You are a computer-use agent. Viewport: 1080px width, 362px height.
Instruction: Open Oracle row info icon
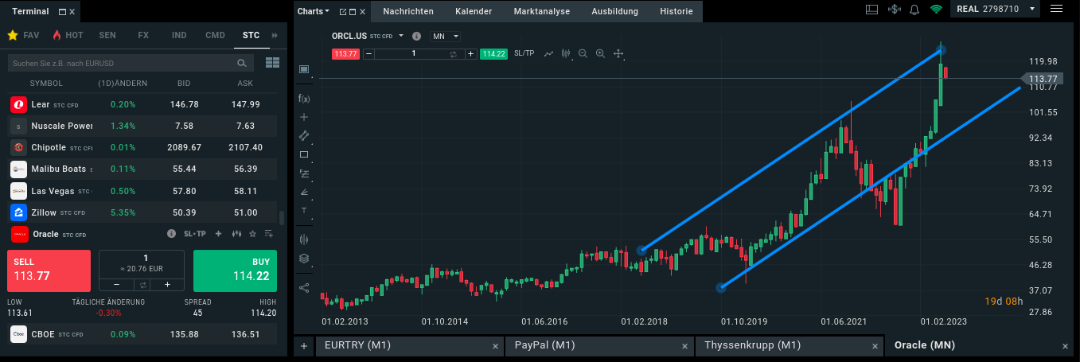(x=171, y=234)
